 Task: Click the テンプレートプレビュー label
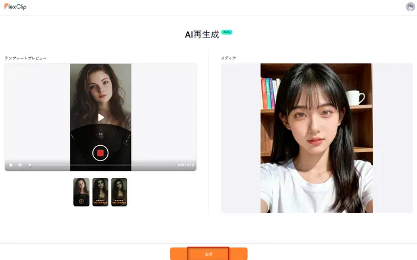(26, 58)
